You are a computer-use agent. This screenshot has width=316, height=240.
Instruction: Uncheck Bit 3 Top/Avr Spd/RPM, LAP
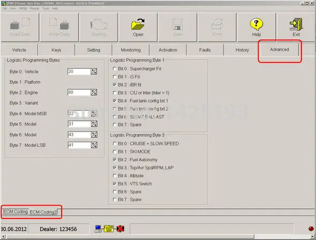pyautogui.click(x=114, y=168)
